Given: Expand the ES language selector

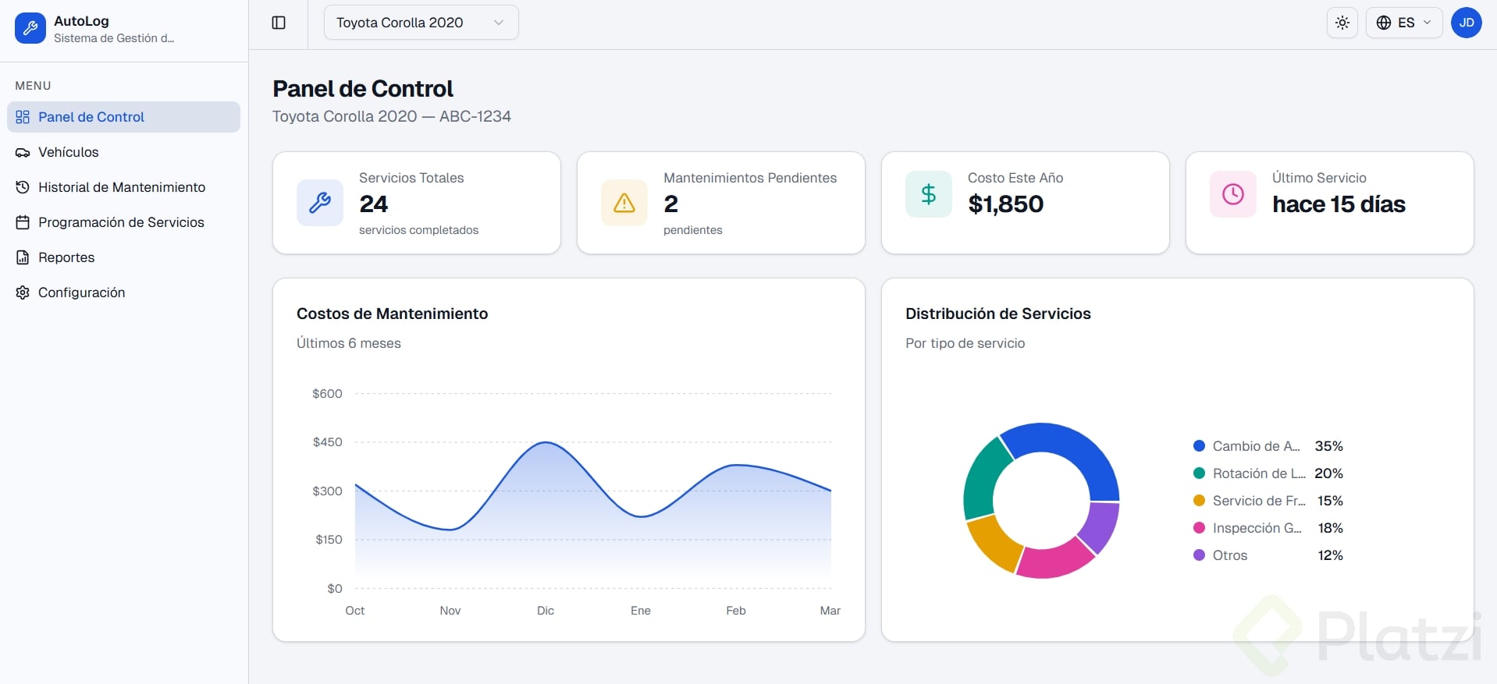Looking at the screenshot, I should (1404, 23).
